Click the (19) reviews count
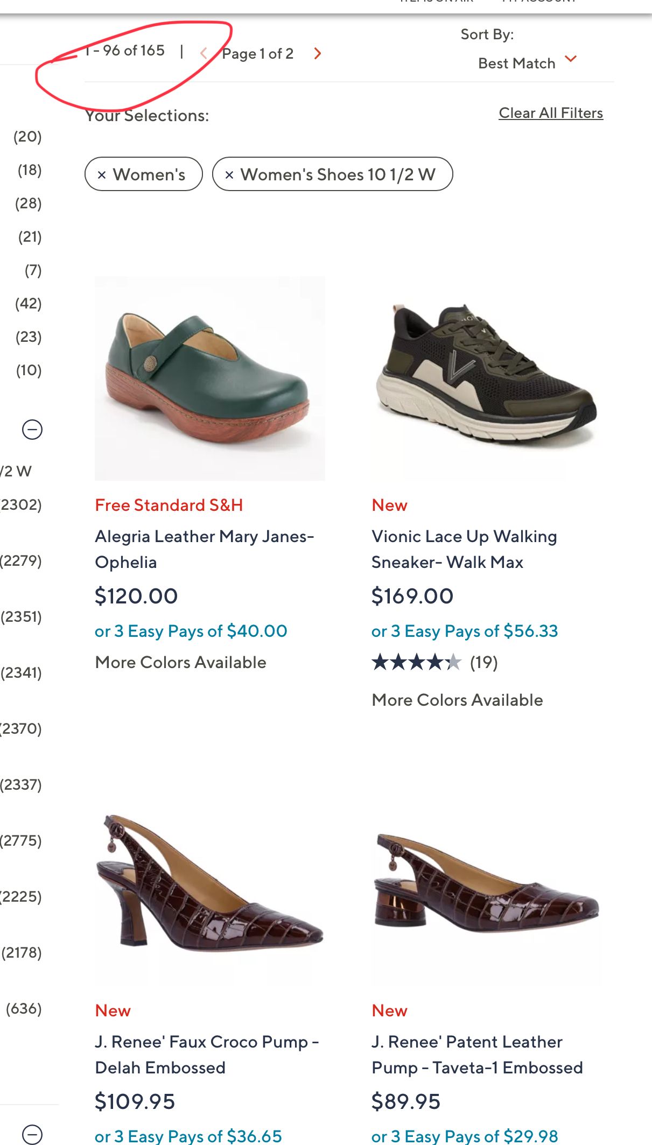 click(x=483, y=662)
